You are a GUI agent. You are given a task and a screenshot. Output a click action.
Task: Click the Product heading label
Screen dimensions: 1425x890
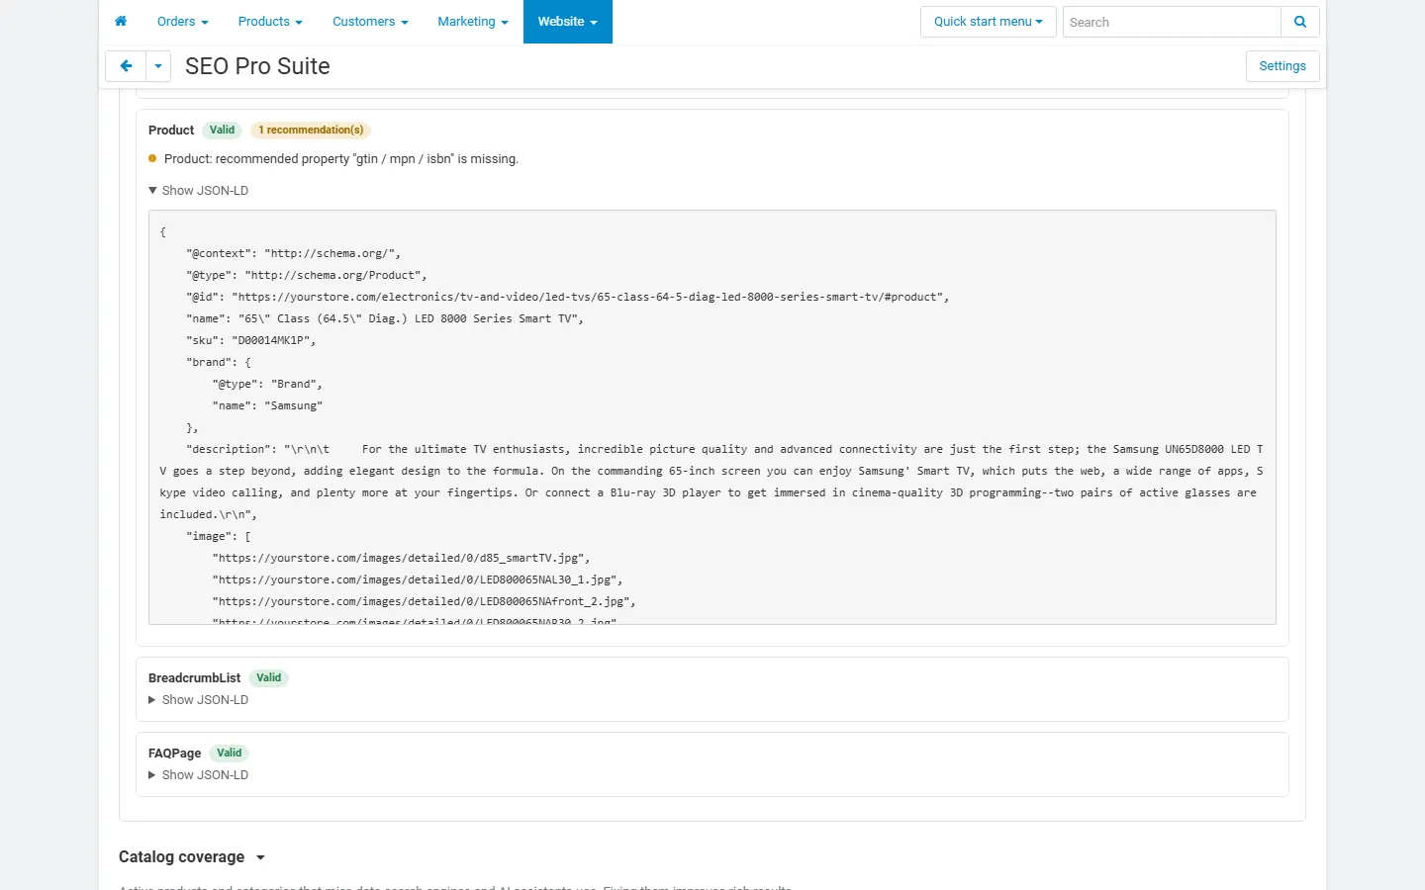171,131
